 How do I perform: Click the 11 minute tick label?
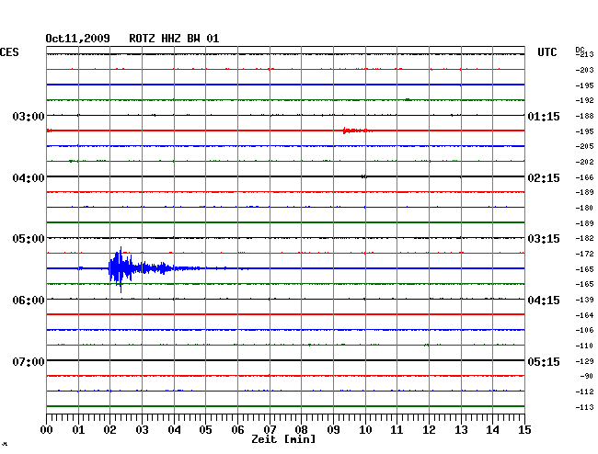(397, 430)
